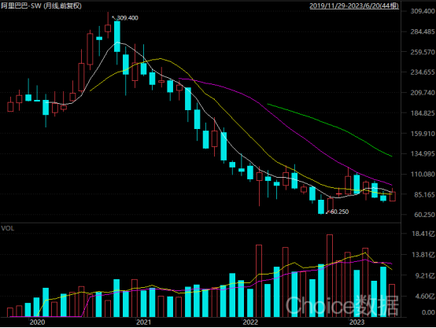Viewport: 436px width, 328px height.
Task: Click the date range link 2019/11/29-2023/6/20
Action: (354, 6)
